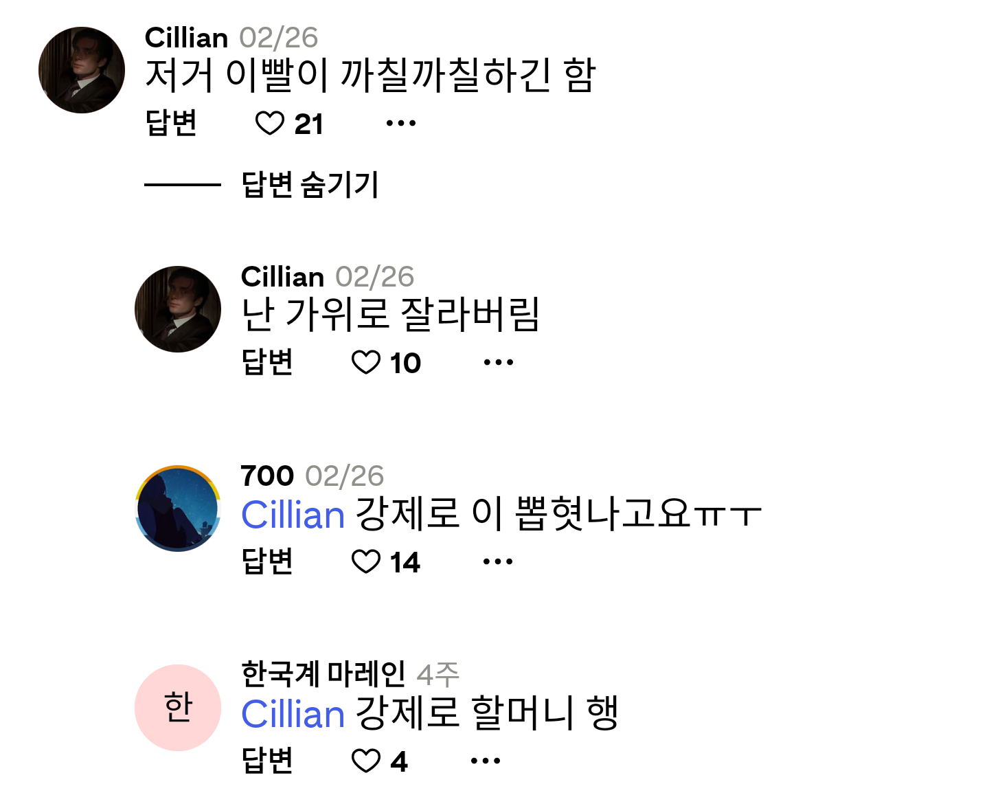
Task: Click 답변 under user 700's comment
Action: pos(268,562)
